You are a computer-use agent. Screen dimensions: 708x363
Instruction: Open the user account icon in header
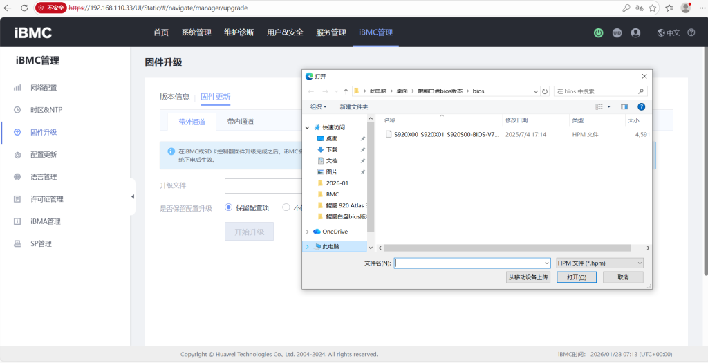click(x=635, y=32)
